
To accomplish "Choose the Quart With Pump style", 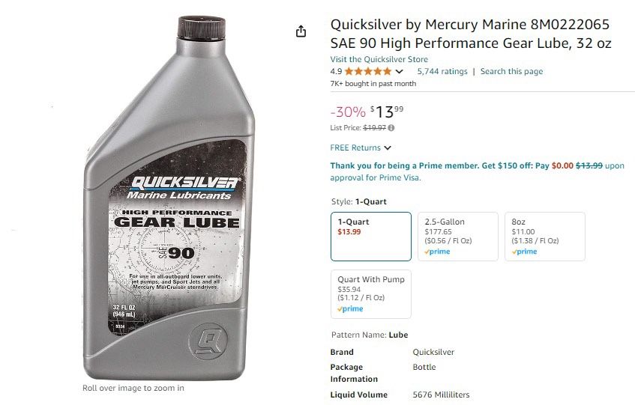I will click(x=371, y=294).
